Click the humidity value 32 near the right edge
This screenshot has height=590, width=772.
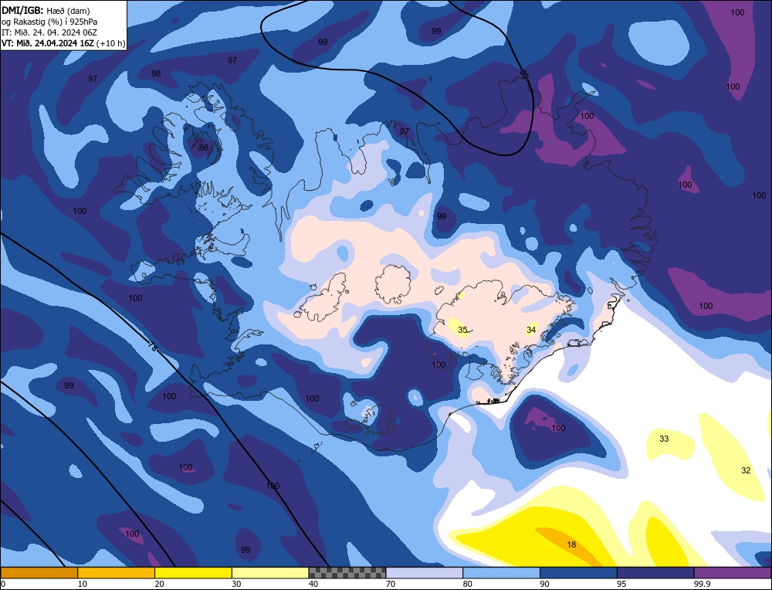coord(746,470)
